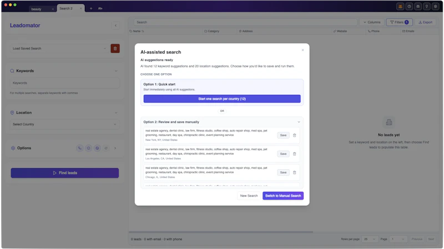This screenshot has height=249, width=444.
Task: Toggle the dimmed inactive option icon in Options row
Action: [106, 148]
